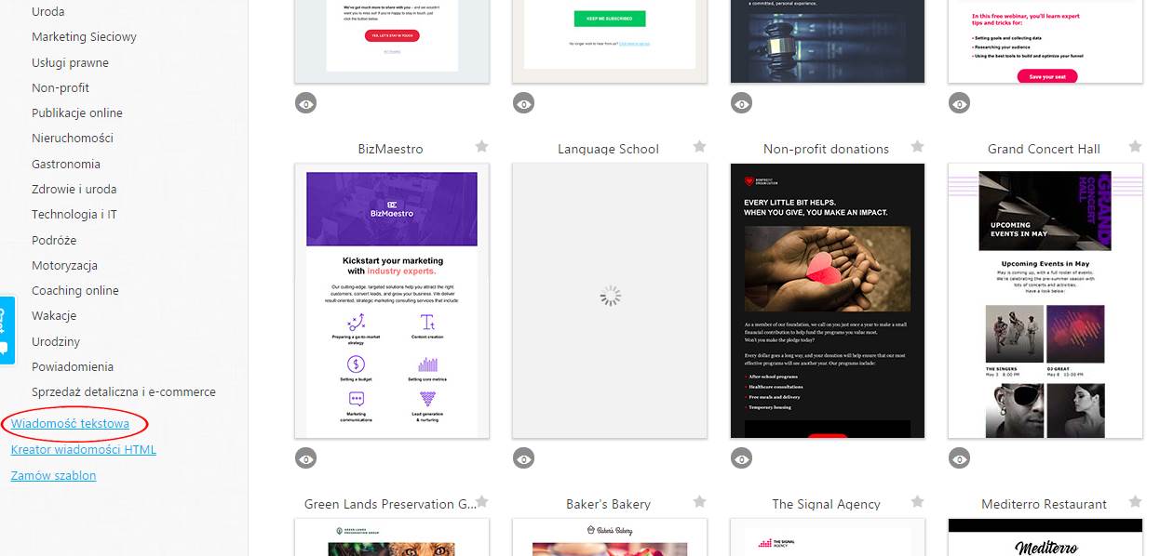Toggle the star next to The Signal Agency
The width and height of the screenshot is (1160, 556).
point(918,502)
